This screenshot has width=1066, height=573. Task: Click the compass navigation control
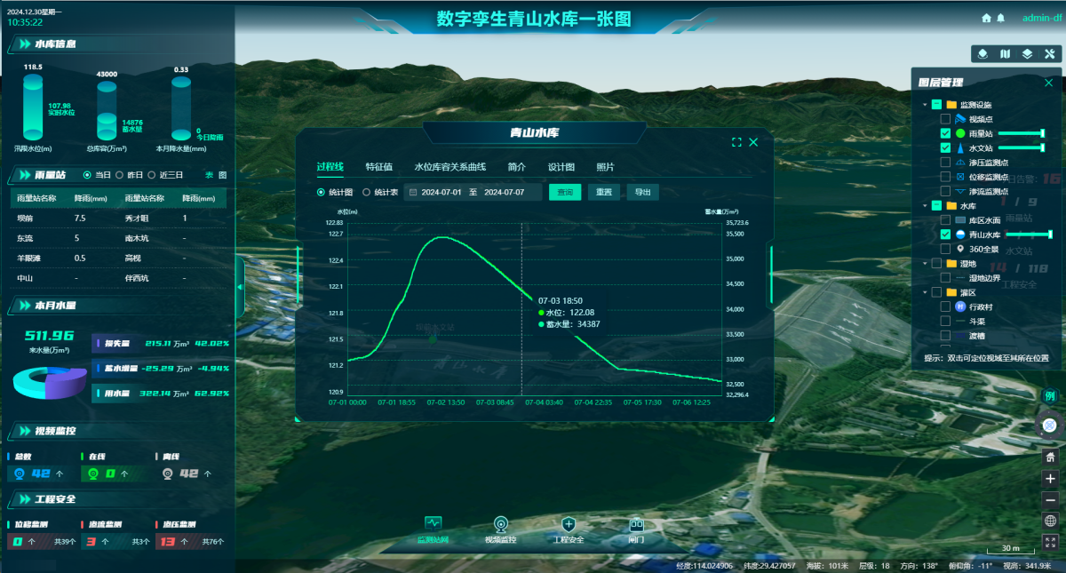tap(1050, 426)
